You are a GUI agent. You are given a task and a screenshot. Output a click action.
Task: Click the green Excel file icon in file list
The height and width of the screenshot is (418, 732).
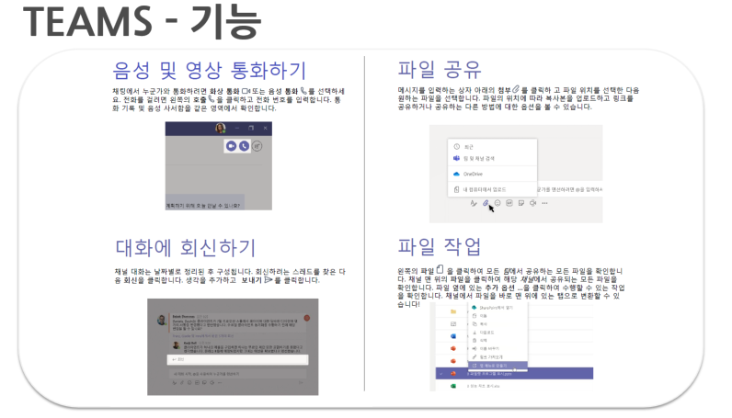click(x=453, y=386)
